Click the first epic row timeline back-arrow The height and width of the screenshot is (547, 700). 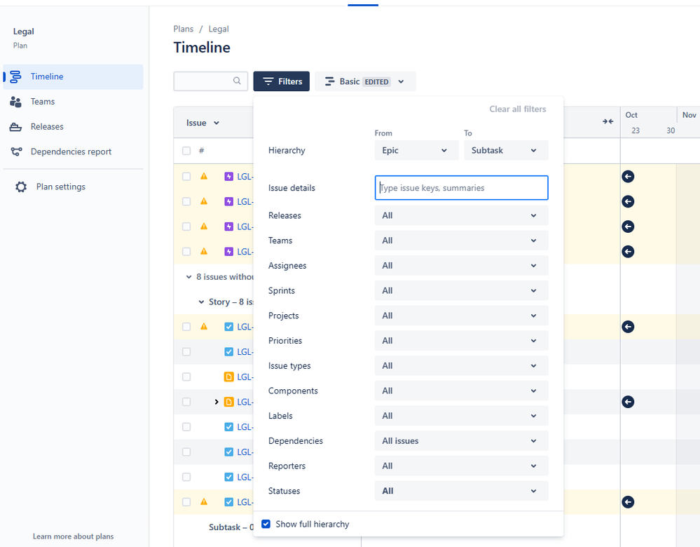[x=628, y=177]
